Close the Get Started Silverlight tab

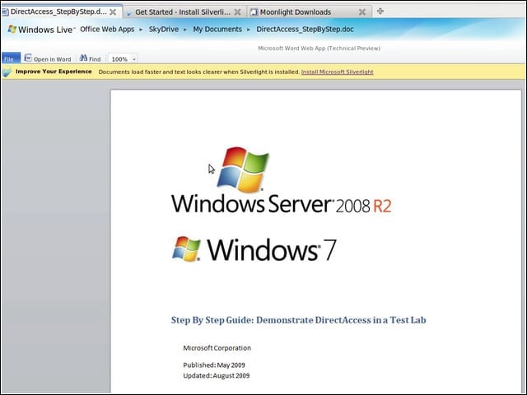[x=237, y=12]
